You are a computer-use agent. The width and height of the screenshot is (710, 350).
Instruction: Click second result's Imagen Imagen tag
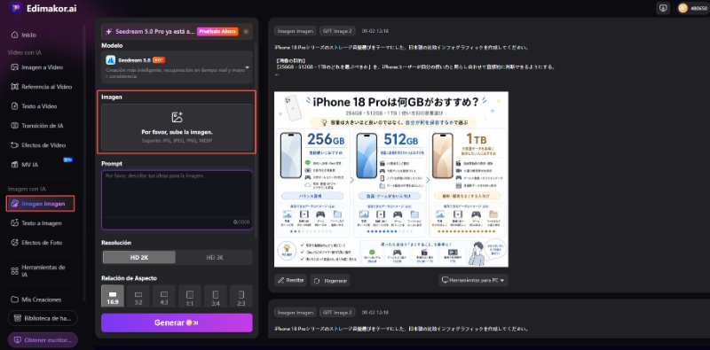296,313
